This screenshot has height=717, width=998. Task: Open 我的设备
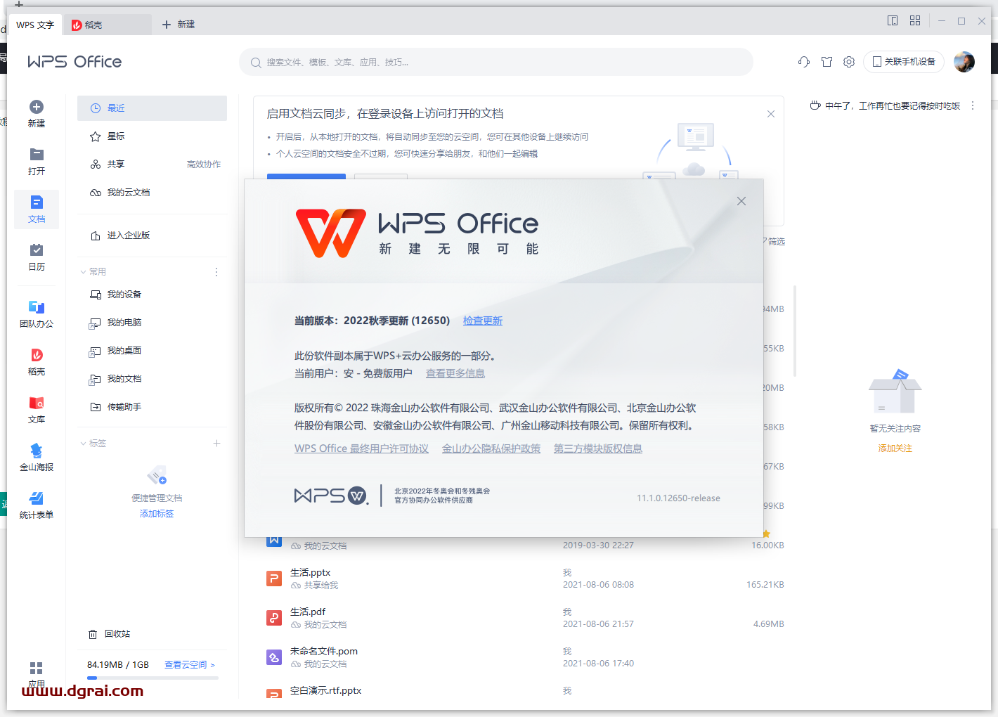[152, 295]
